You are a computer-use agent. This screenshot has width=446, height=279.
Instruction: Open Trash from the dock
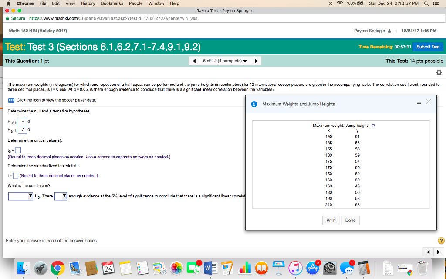[x=422, y=268]
